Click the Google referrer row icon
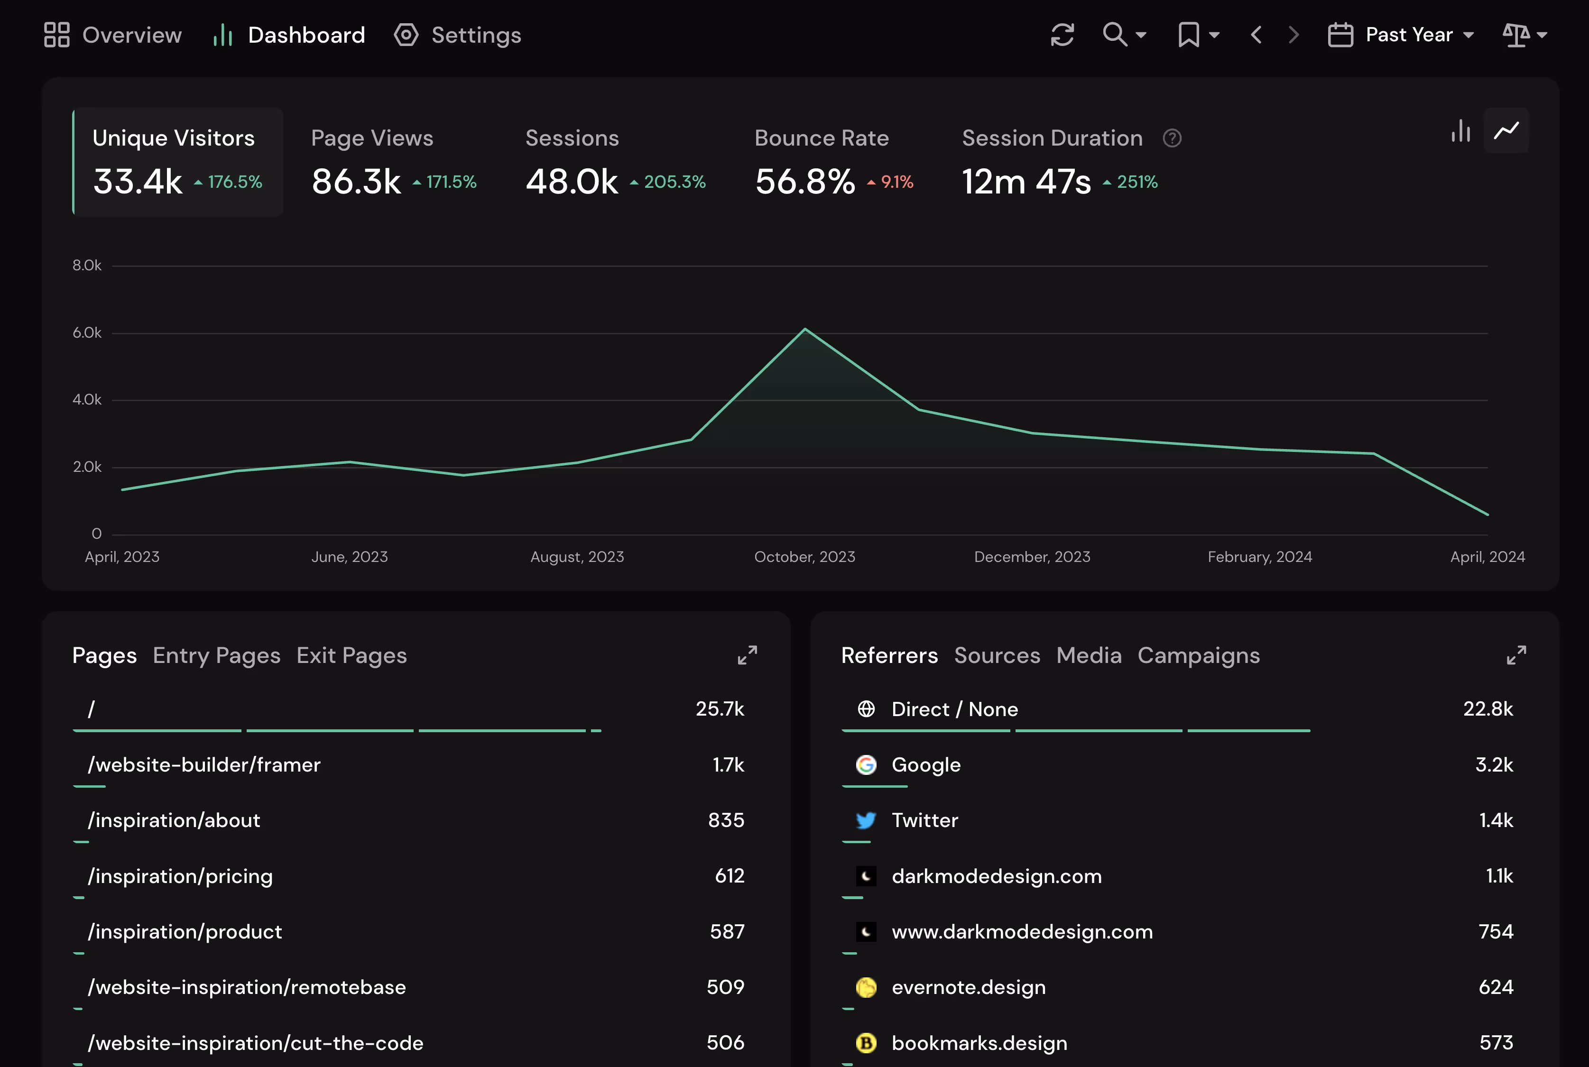This screenshot has width=1589, height=1067. 866,765
